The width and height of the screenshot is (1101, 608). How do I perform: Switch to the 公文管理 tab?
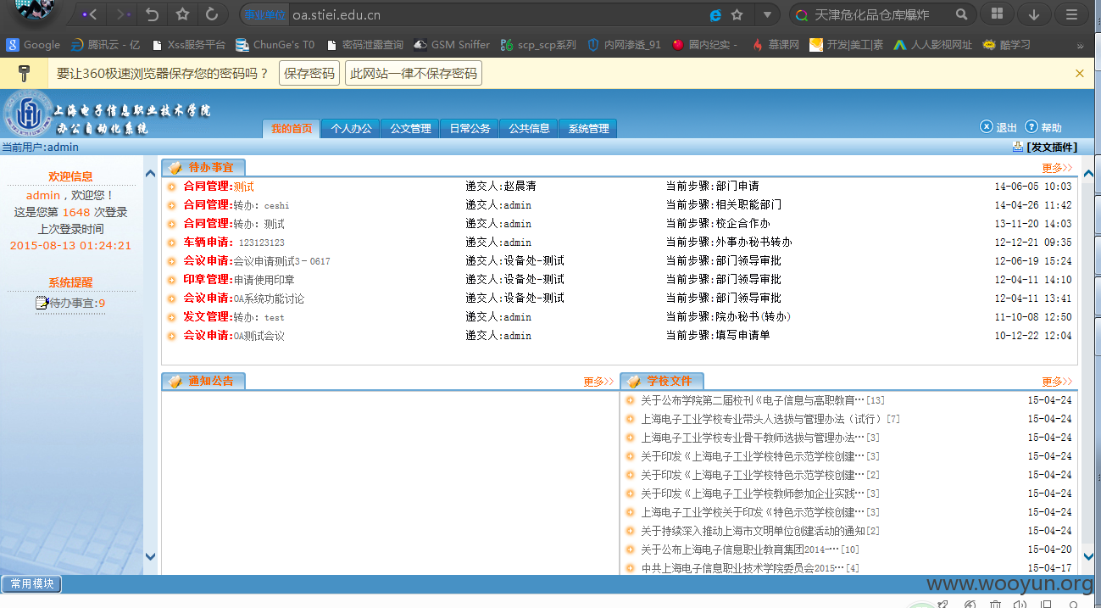pyautogui.click(x=410, y=129)
